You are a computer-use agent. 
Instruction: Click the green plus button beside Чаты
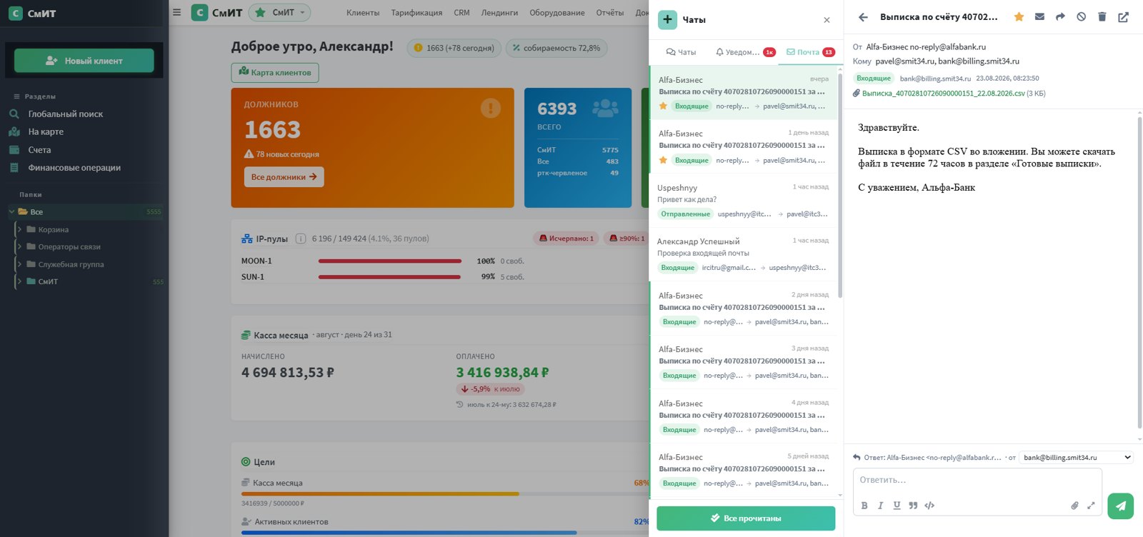(667, 19)
